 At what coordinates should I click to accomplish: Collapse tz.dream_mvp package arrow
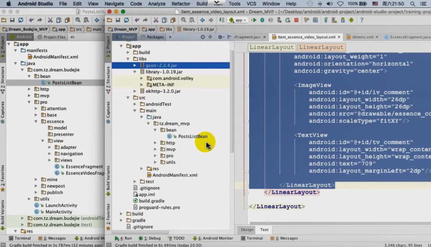click(x=148, y=124)
